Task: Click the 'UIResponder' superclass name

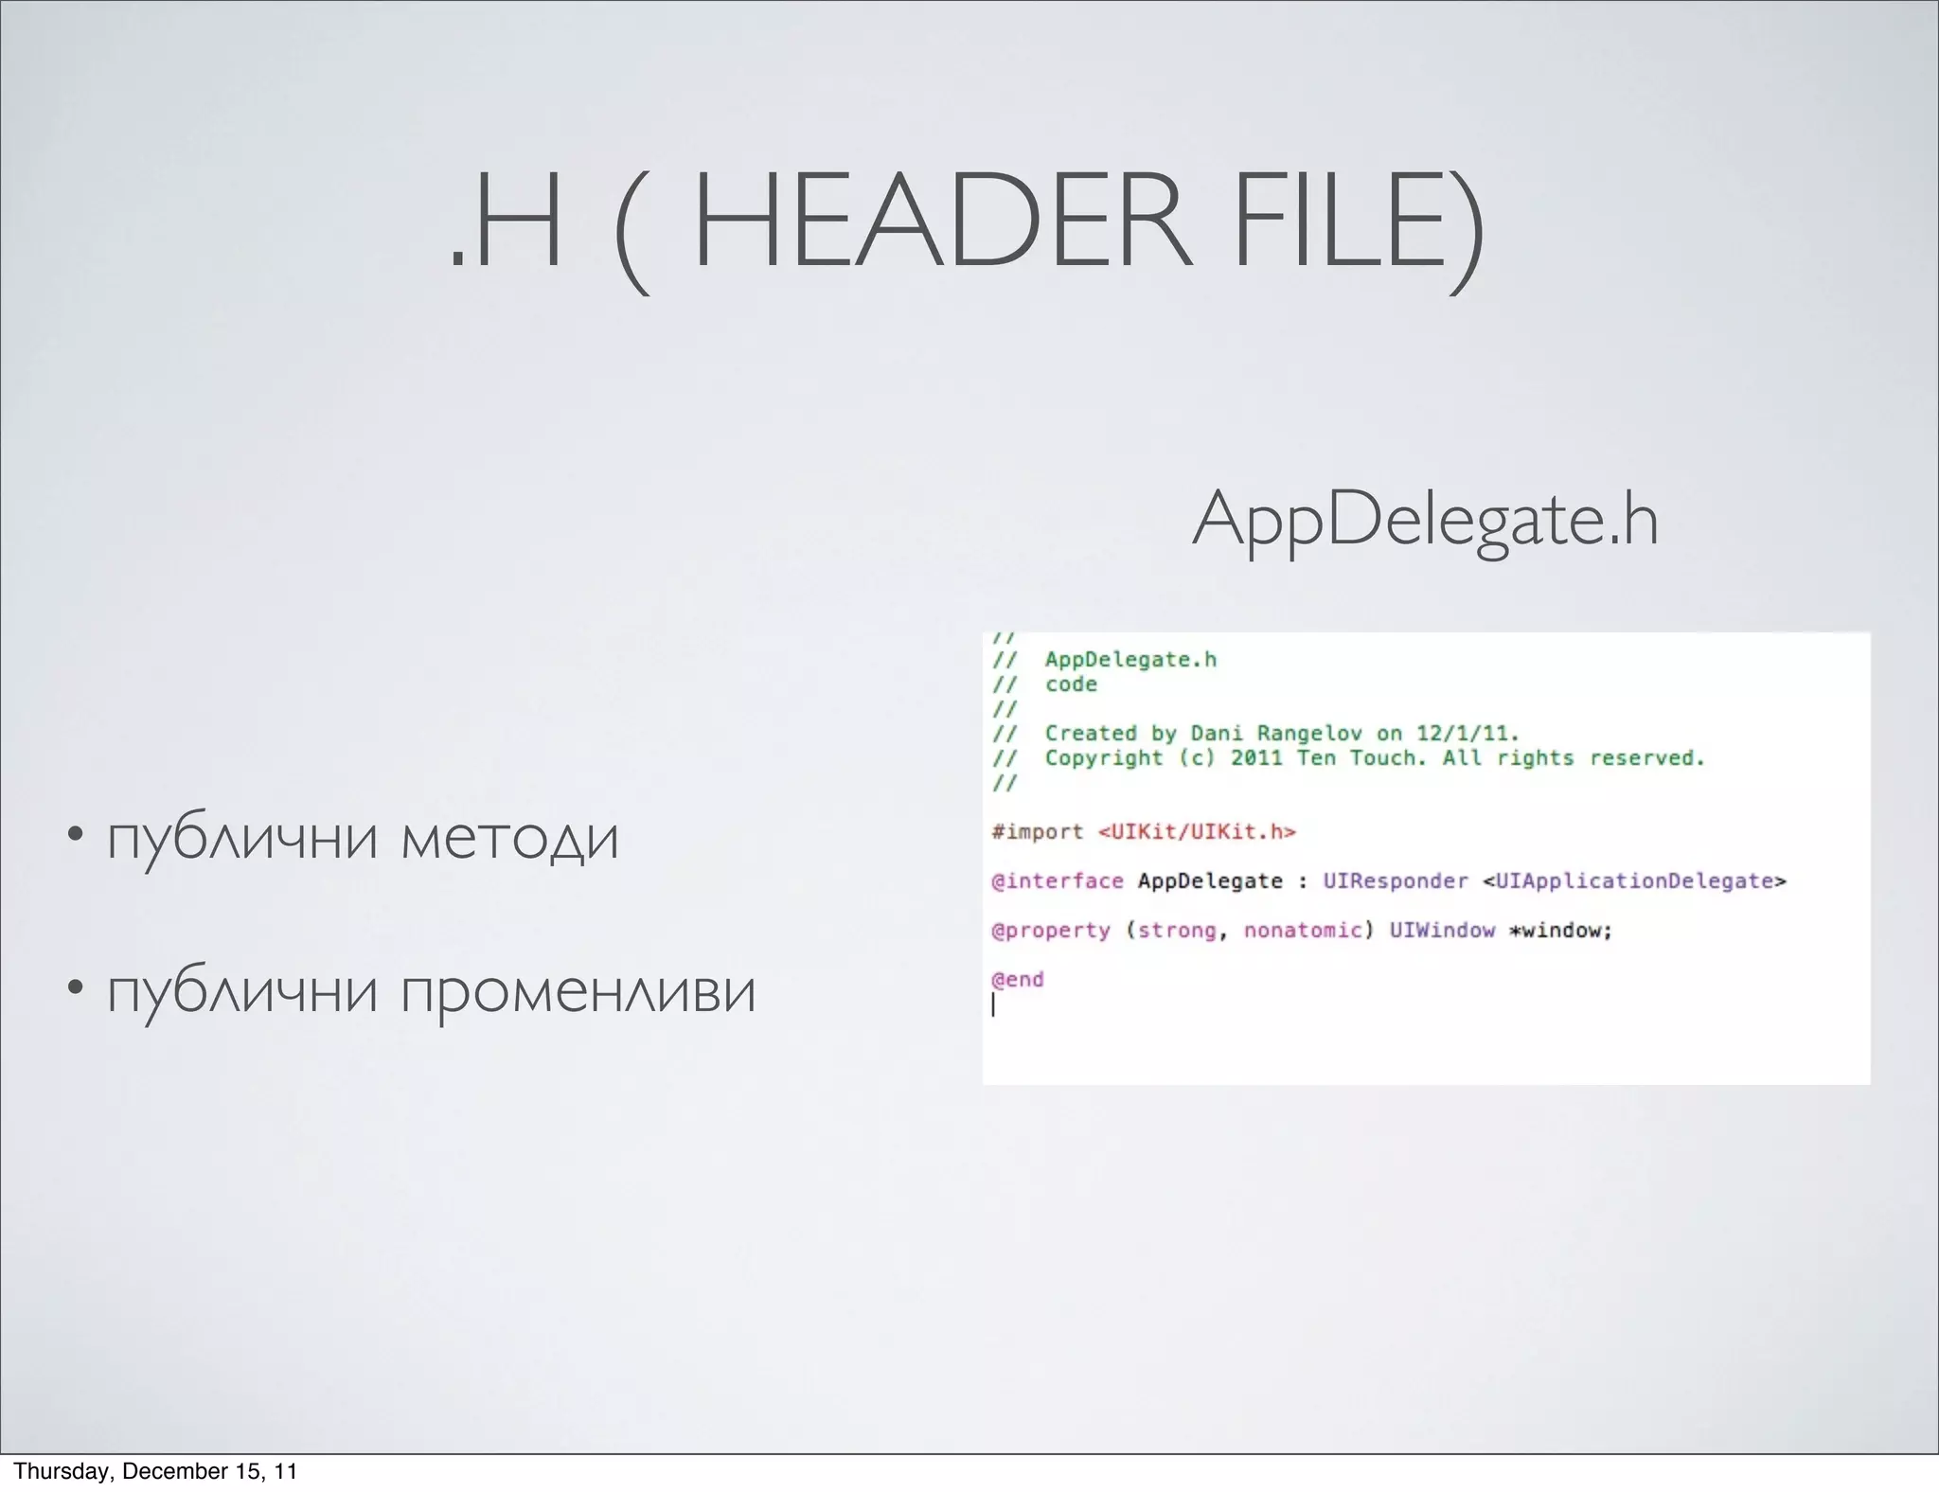Action: (x=1396, y=880)
